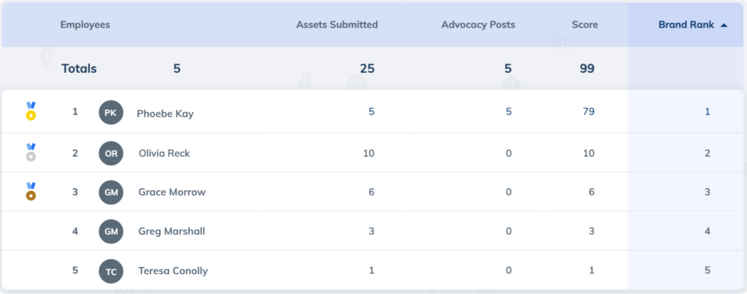The width and height of the screenshot is (747, 294).
Task: Open Teresa Conolly's profile name
Action: [x=173, y=271]
